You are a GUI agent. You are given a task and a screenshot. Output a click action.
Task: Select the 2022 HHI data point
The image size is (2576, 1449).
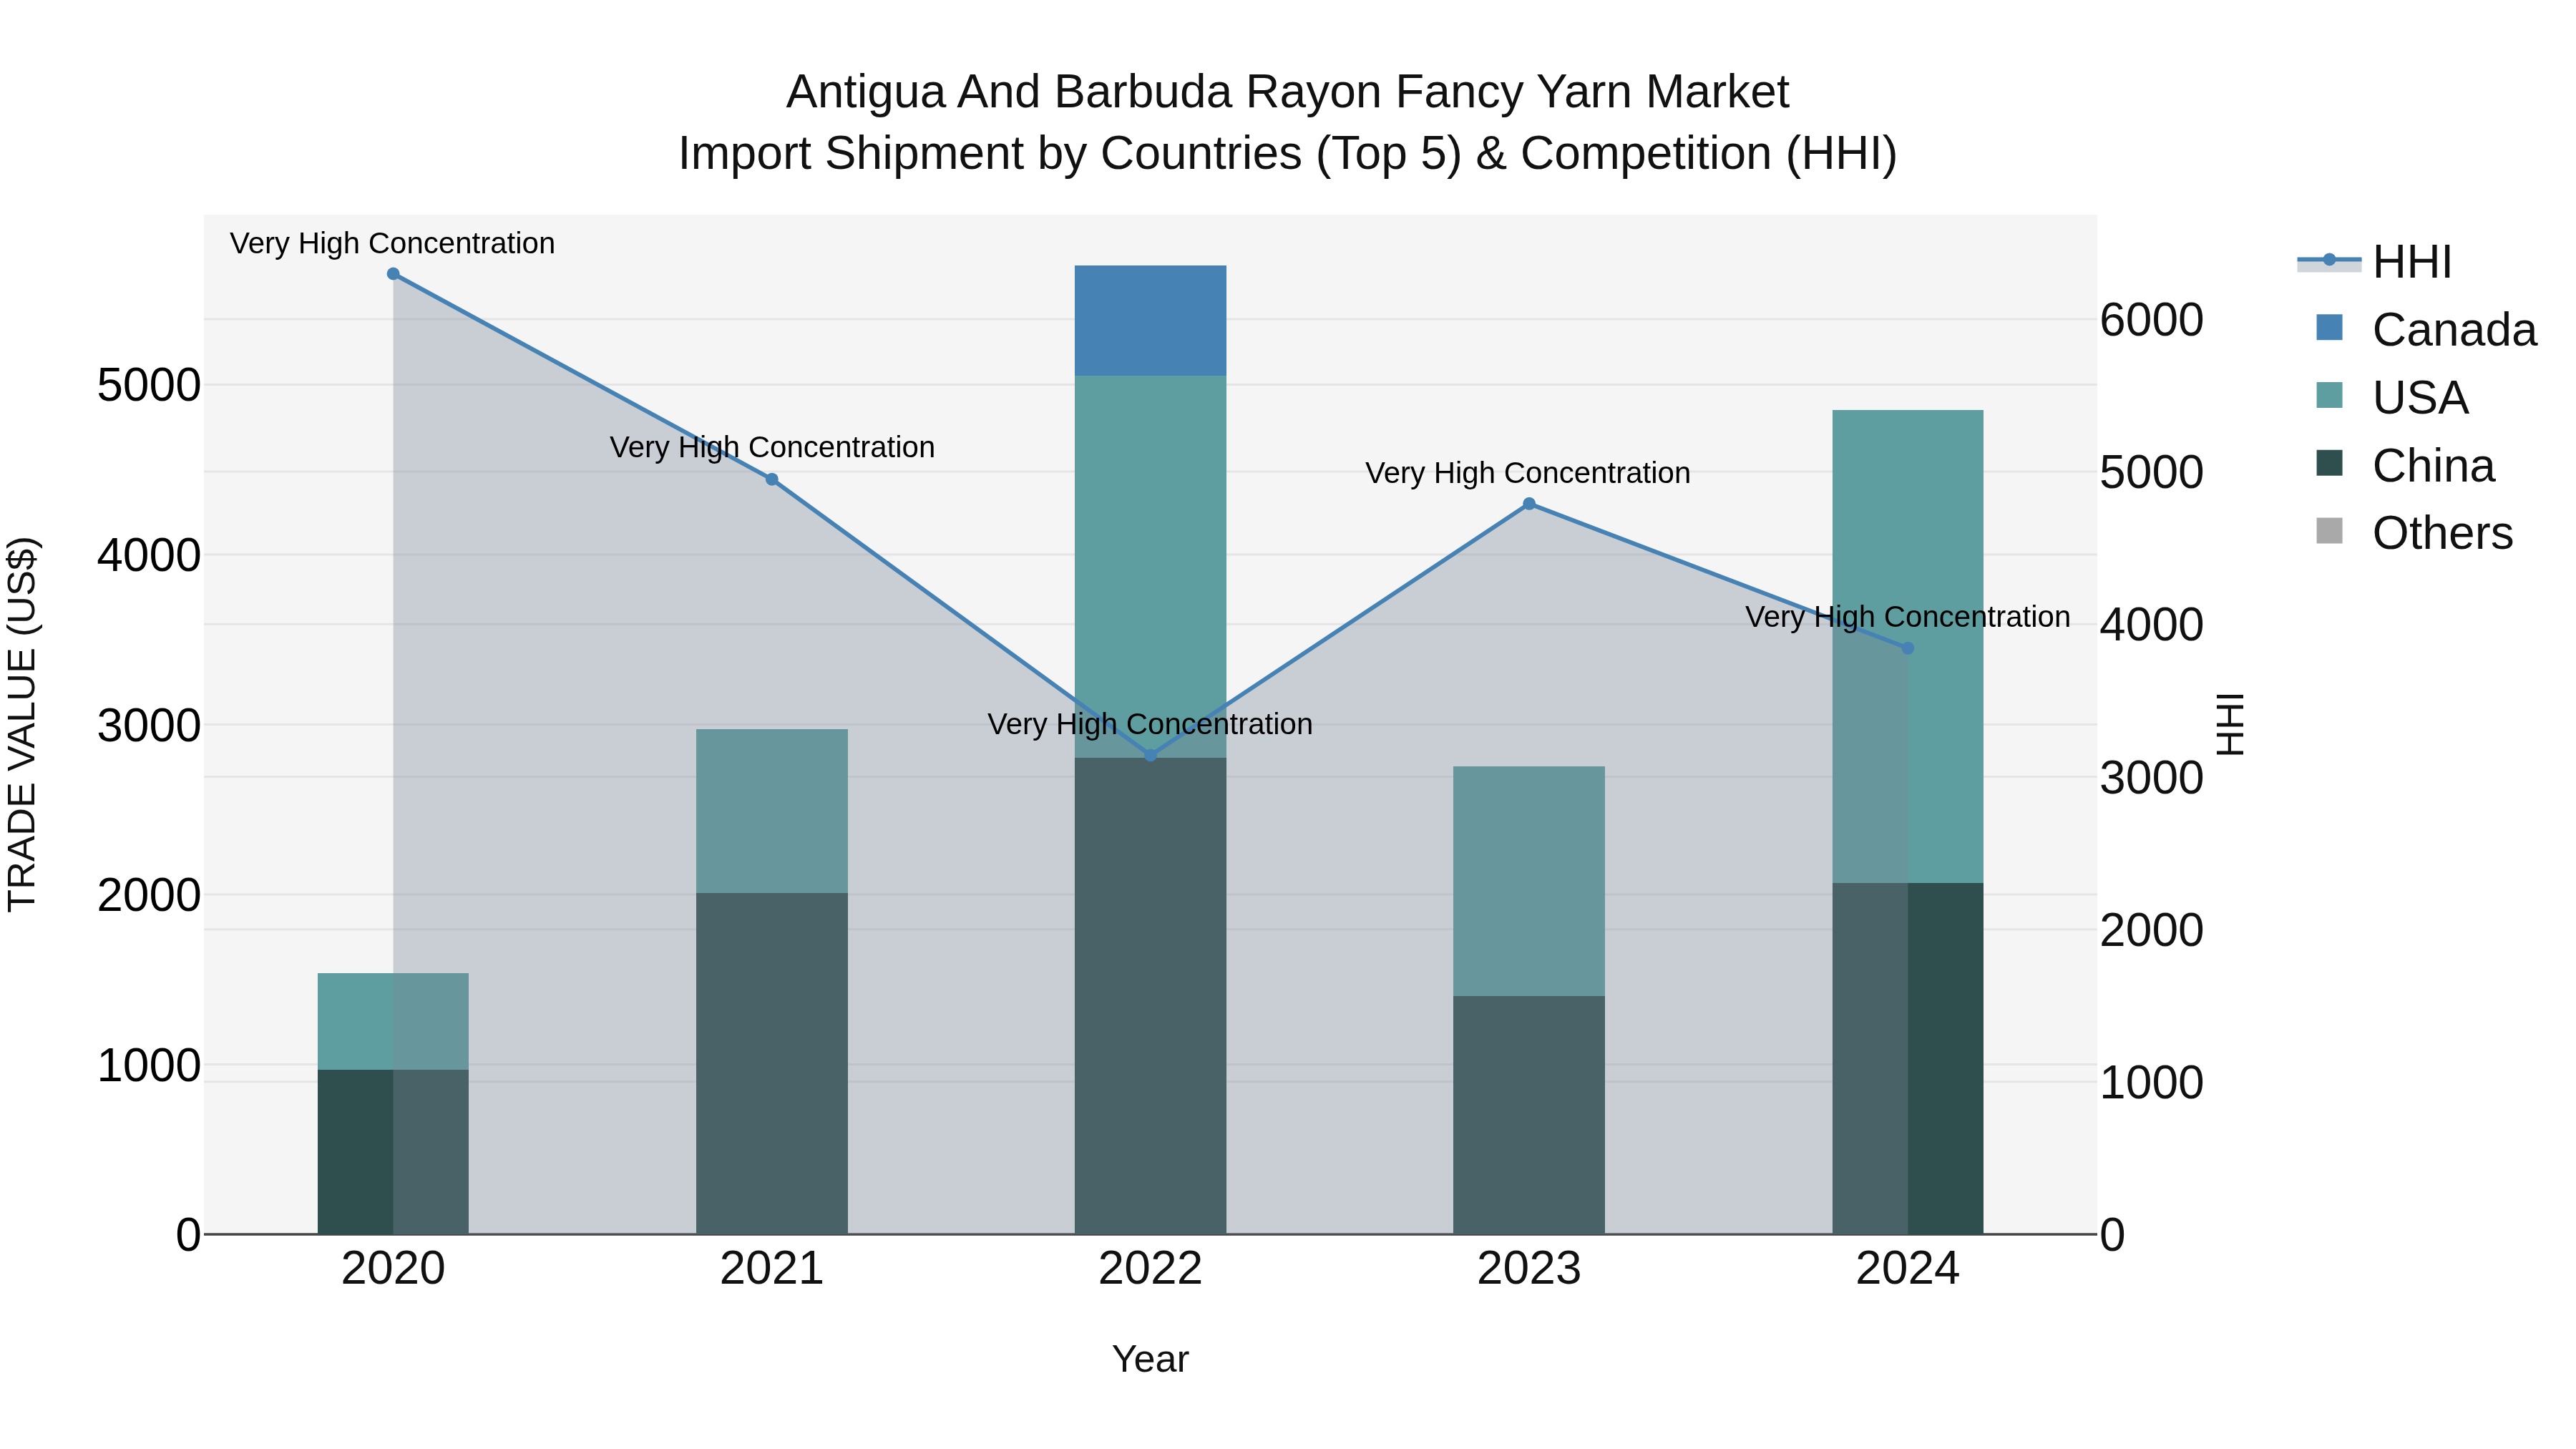(x=1150, y=755)
